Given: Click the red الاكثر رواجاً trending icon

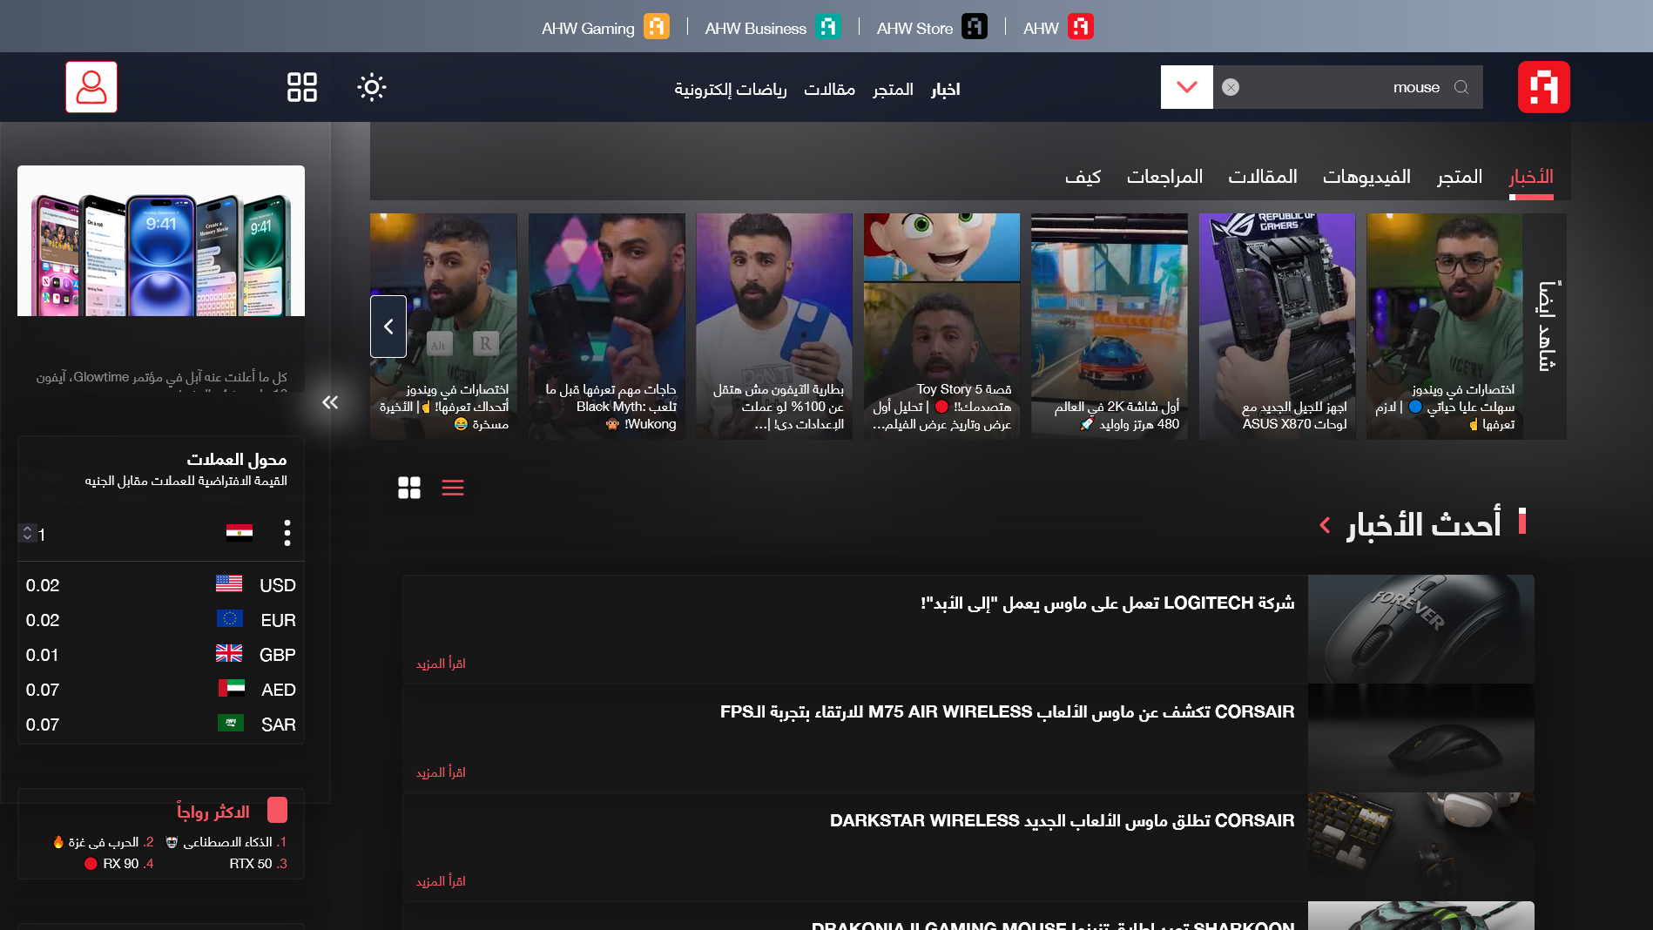Looking at the screenshot, I should (278, 810).
